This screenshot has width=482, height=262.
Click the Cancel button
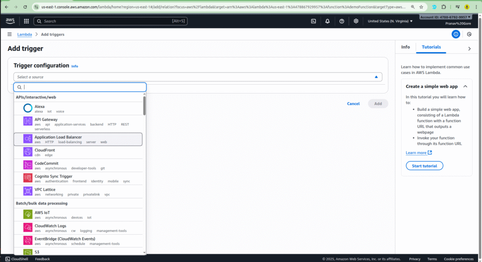[353, 104]
